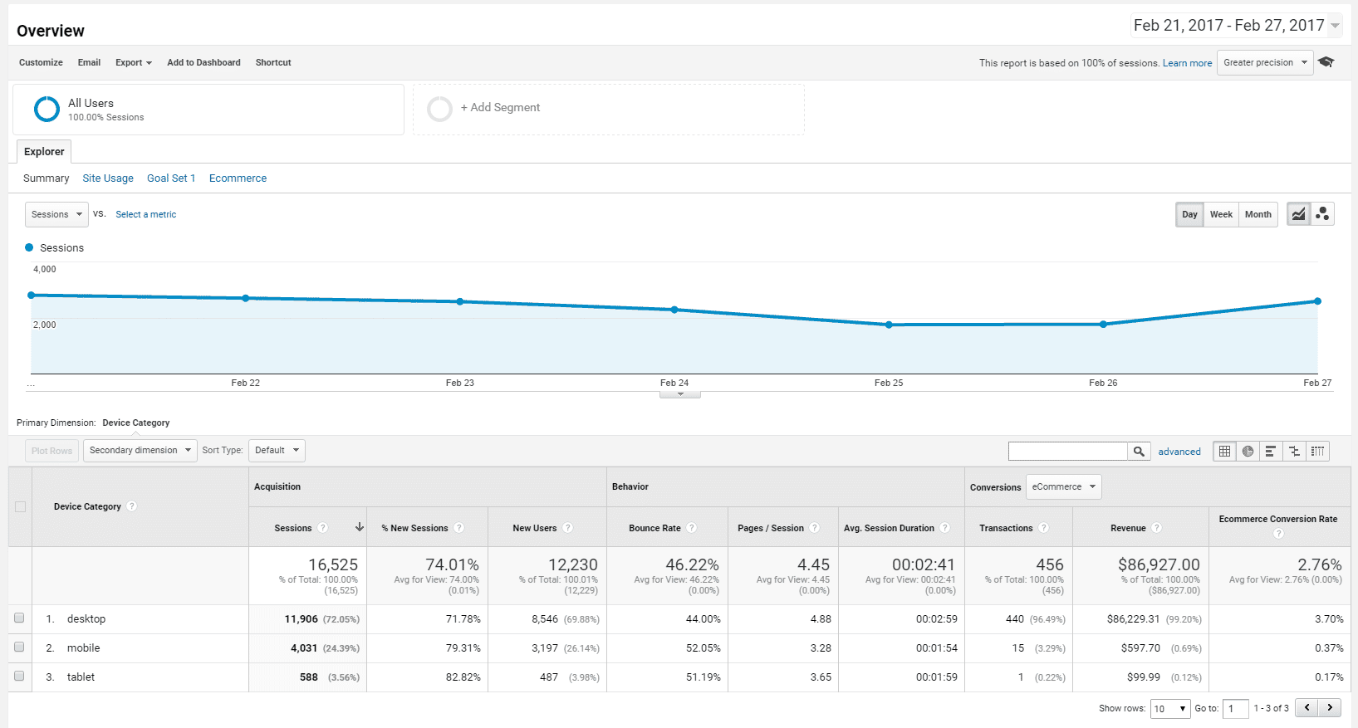1358x728 pixels.
Task: Click the Feb 25 data point
Action: pyautogui.click(x=889, y=325)
